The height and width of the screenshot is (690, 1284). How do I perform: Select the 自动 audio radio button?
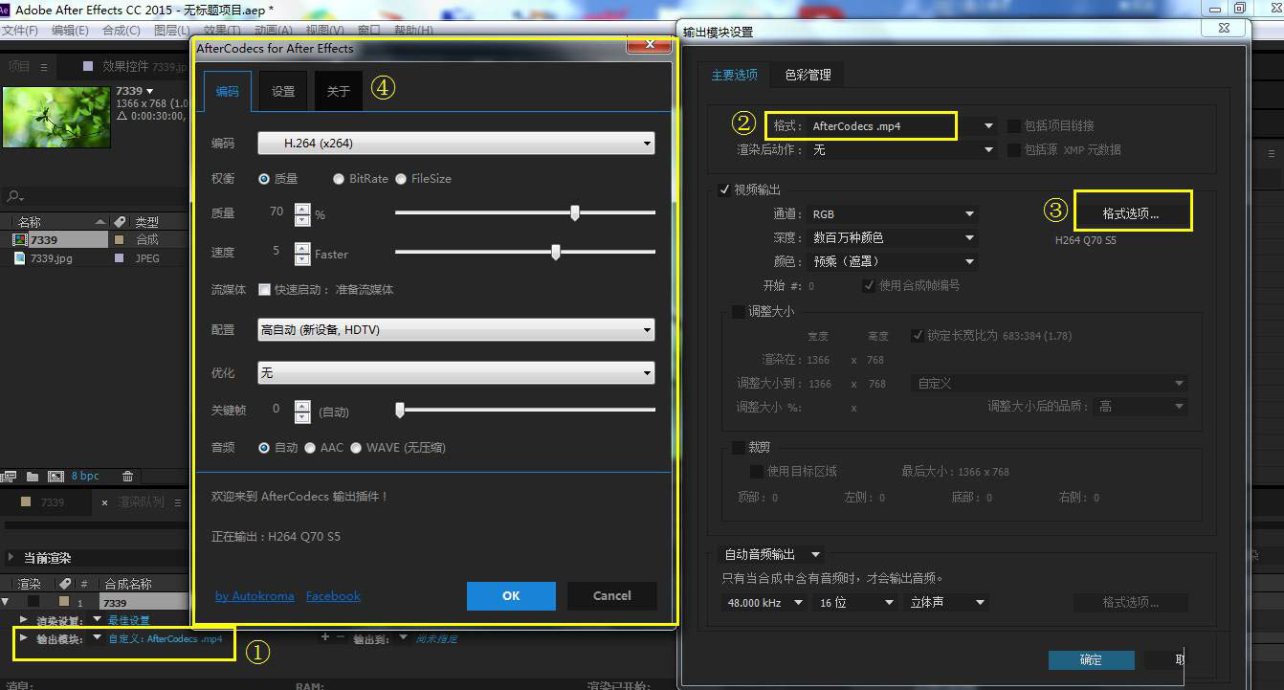click(x=264, y=448)
